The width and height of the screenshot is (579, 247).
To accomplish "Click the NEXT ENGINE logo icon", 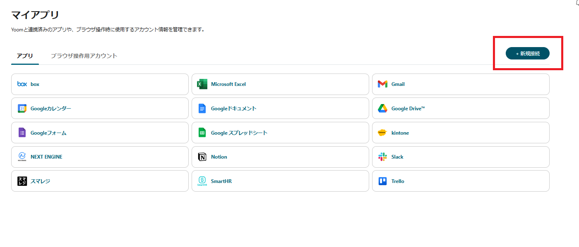I will coord(22,157).
